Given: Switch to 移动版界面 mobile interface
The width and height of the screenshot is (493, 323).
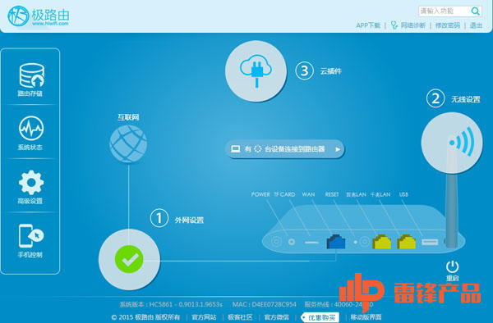Looking at the screenshot, I should point(366,317).
